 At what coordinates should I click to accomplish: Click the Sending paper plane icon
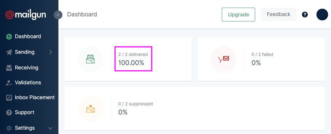[x=9, y=52]
